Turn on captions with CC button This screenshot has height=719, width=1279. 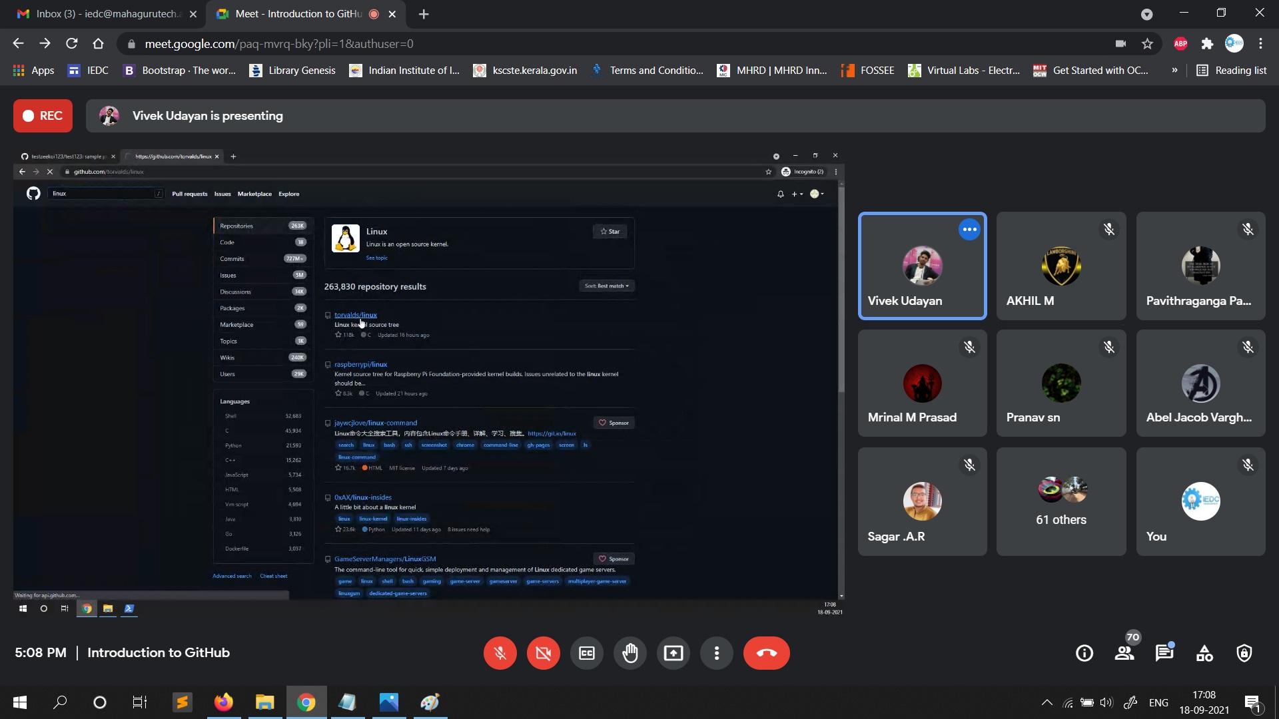586,653
